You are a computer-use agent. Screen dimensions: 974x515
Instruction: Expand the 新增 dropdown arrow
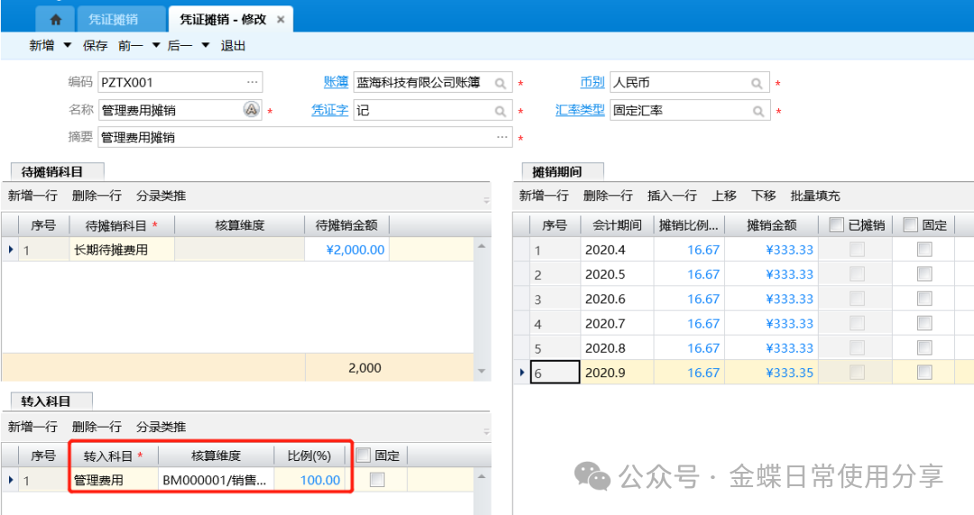tap(67, 46)
